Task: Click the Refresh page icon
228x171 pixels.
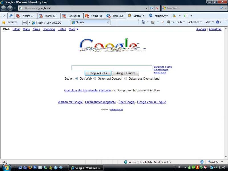Action: point(151,8)
